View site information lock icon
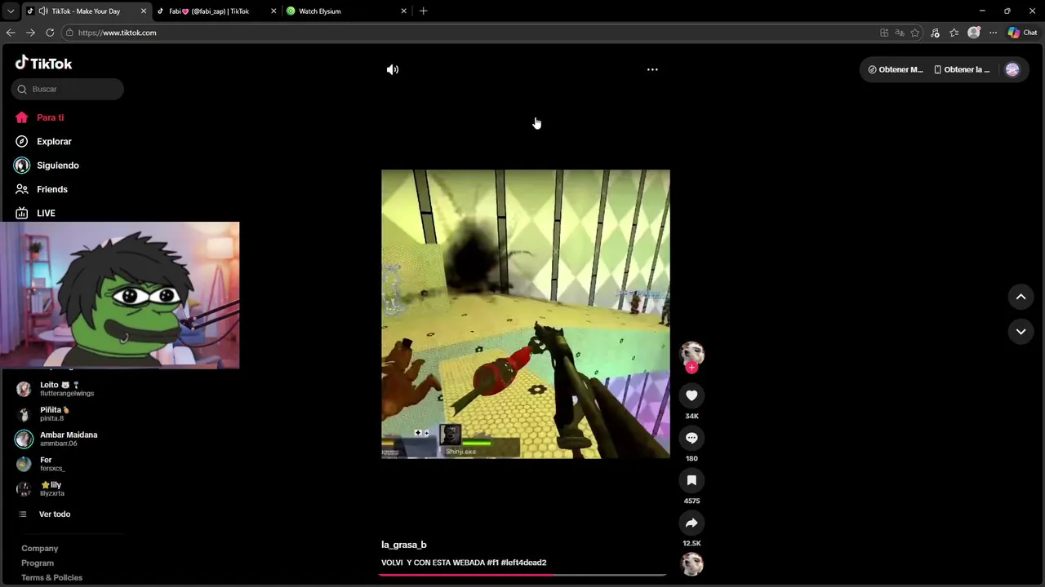The width and height of the screenshot is (1045, 587). coord(69,33)
